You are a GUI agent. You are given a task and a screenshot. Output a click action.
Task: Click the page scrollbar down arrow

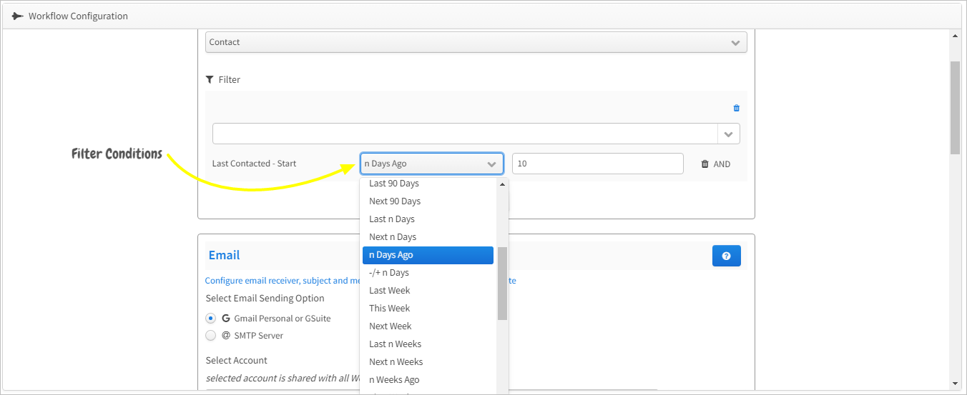click(x=955, y=384)
